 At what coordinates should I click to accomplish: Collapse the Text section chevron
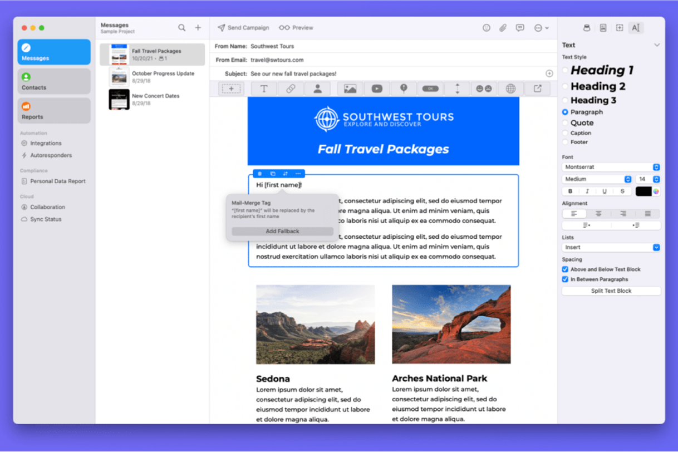[x=657, y=45]
